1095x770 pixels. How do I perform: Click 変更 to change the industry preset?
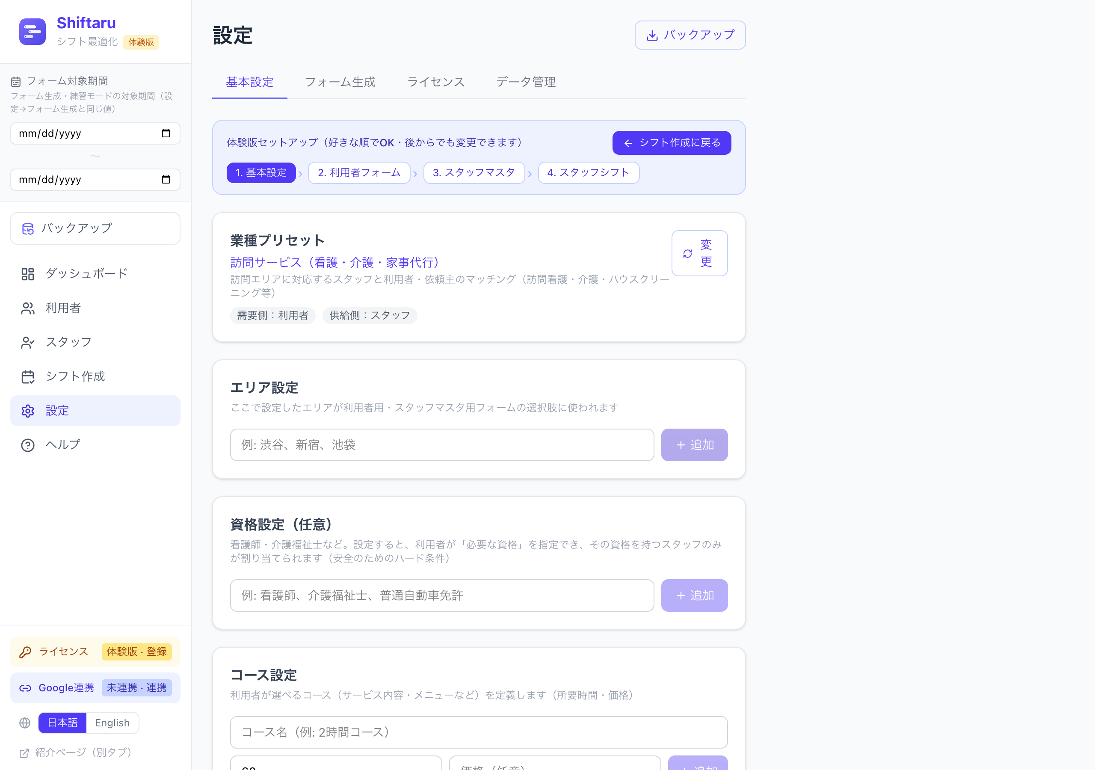(699, 253)
